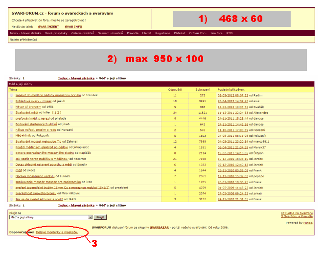Image resolution: width=323 pixels, height=253 pixels.
Task: Open REKLAMA na Svarfóru link
Action: click(x=297, y=213)
